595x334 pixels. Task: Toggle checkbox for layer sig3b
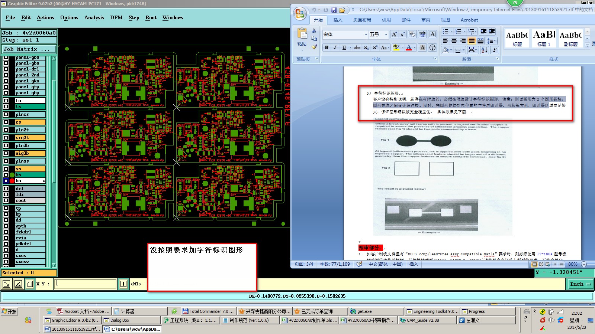click(x=6, y=153)
